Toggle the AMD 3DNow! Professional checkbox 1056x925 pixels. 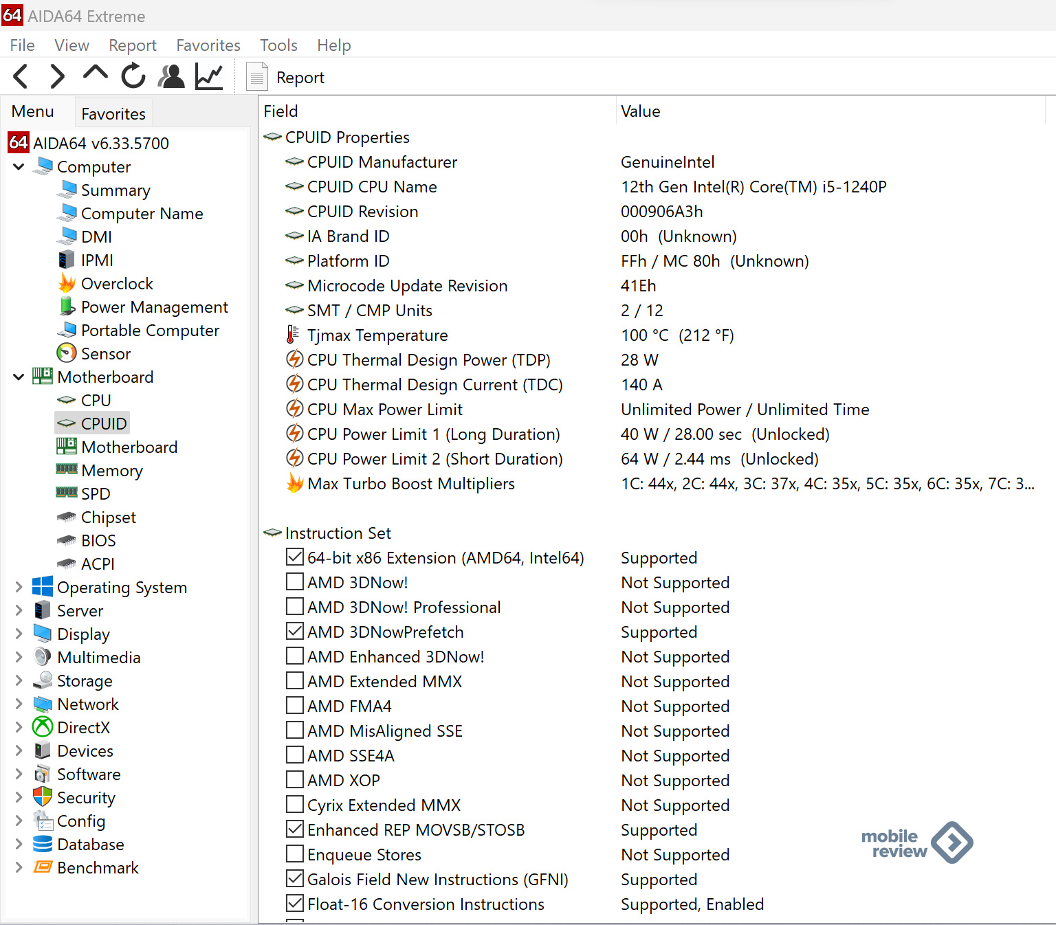pos(295,606)
